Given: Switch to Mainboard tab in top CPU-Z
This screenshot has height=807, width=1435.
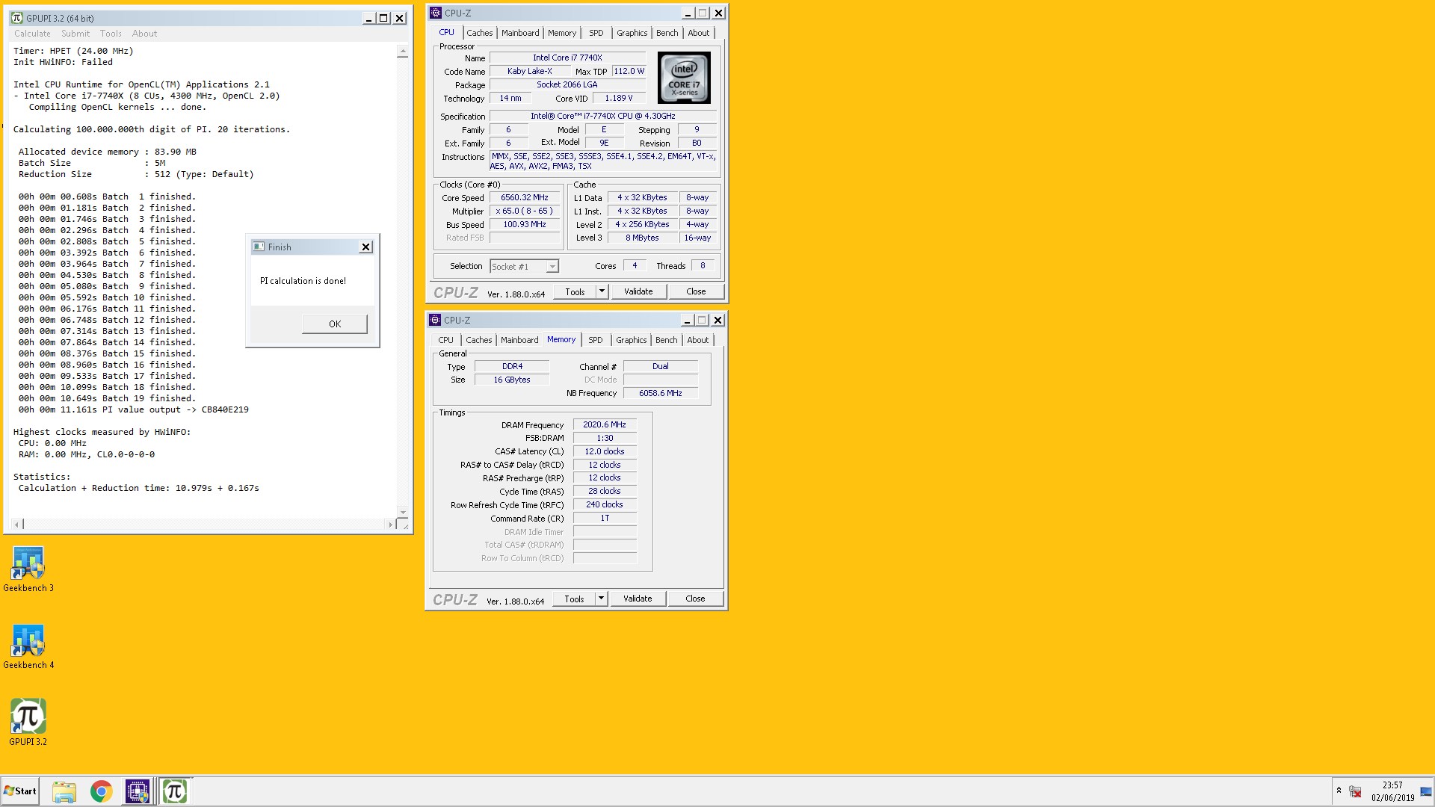Looking at the screenshot, I should 520,33.
